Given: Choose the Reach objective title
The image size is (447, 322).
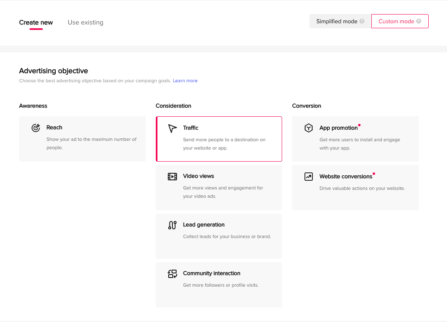Looking at the screenshot, I should tap(54, 128).
